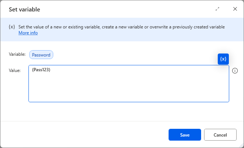Click the Variable: label
This screenshot has width=244, height=148.
[17, 54]
